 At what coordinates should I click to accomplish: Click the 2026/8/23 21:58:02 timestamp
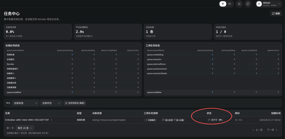click(x=270, y=120)
